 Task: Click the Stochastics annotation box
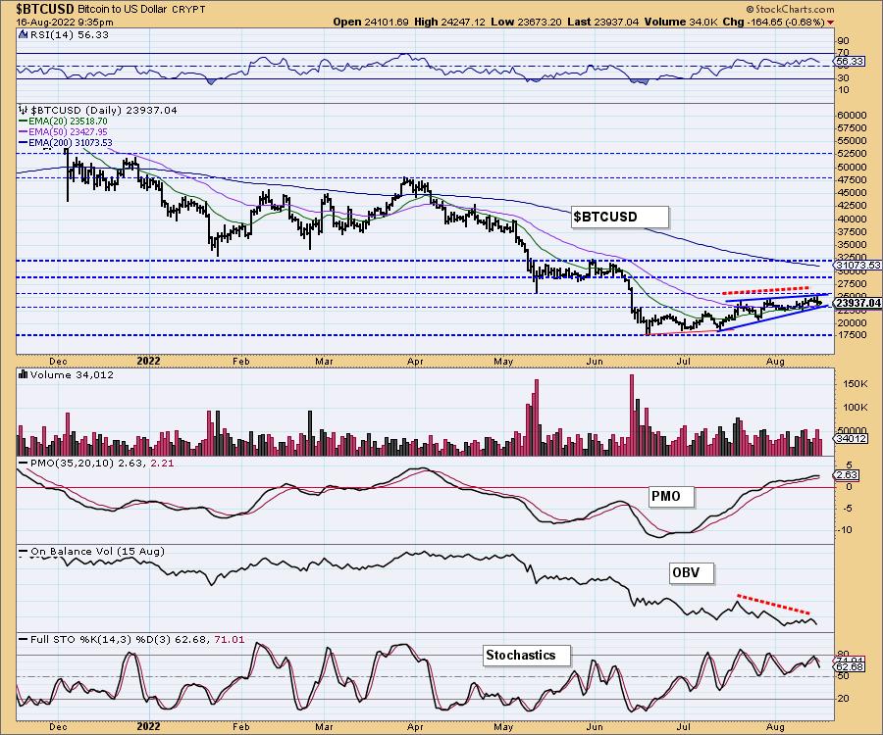(527, 656)
